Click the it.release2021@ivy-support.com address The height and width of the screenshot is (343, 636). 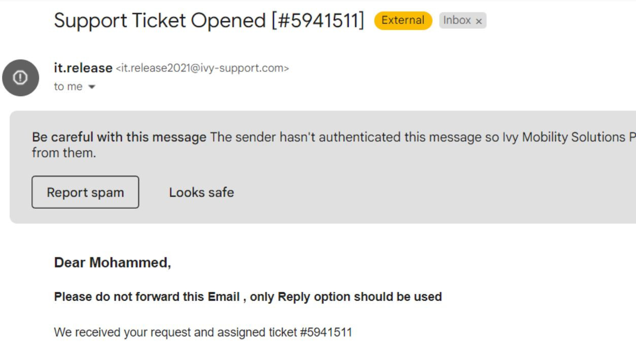point(203,68)
